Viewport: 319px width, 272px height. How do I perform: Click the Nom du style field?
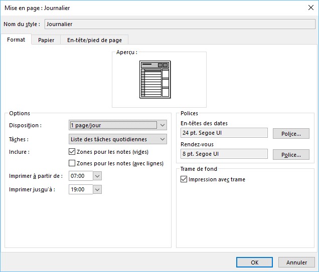[x=180, y=24]
